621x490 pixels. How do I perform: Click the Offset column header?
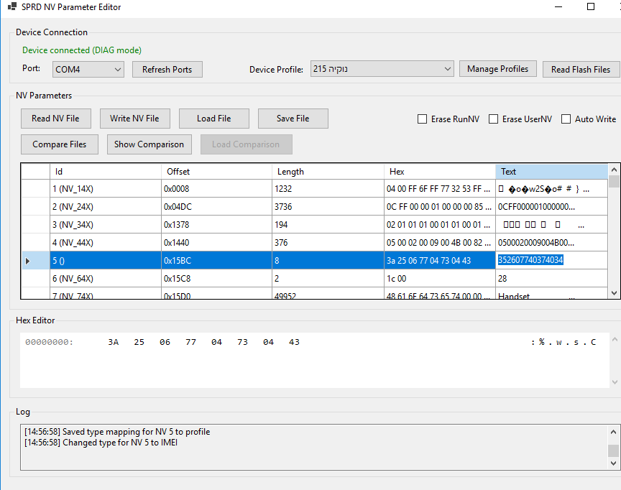[216, 172]
